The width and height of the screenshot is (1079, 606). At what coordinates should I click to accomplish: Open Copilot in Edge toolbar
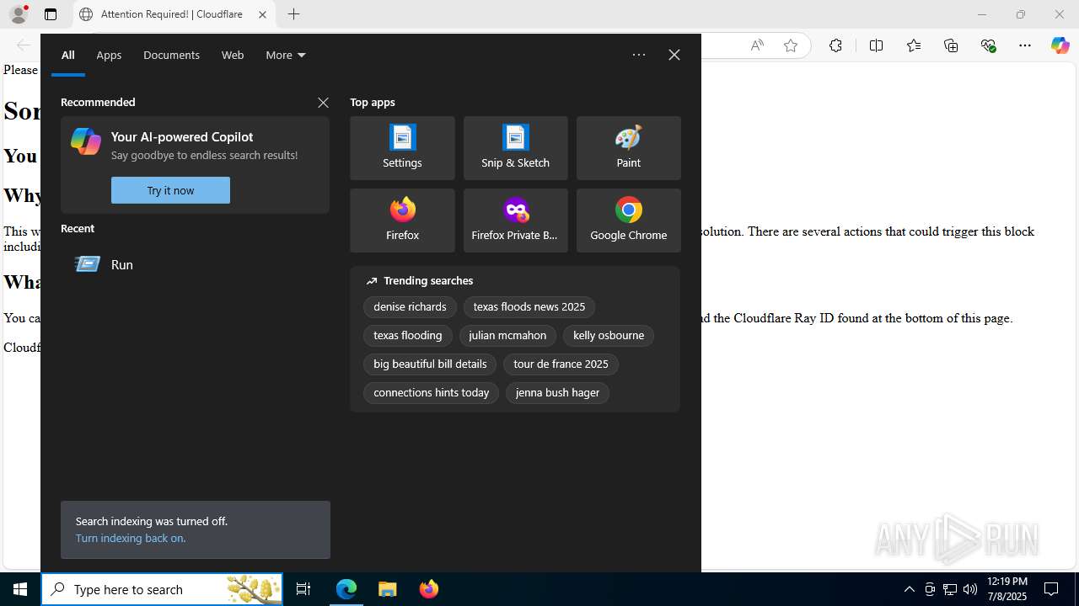pos(1060,45)
